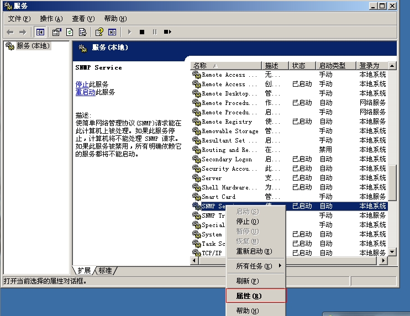
Task: Toggle the show/hide console tree icon
Action: point(40,32)
